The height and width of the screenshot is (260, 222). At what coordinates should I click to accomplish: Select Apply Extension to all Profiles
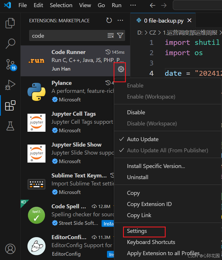[163, 253]
